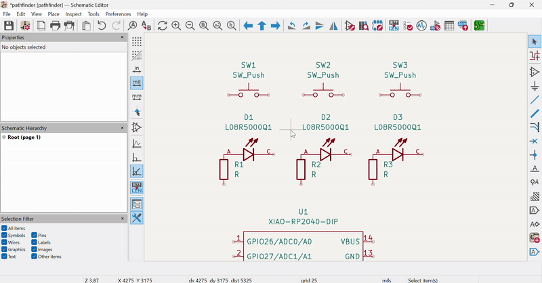Switch units to millimeters
Viewport: 542px width, 283px height.
(137, 97)
